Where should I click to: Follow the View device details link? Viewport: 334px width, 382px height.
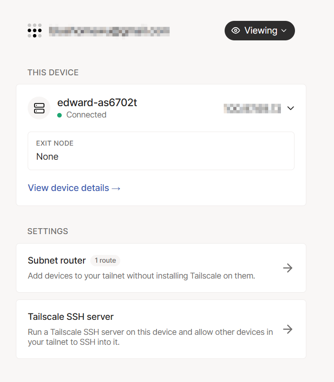pos(69,188)
